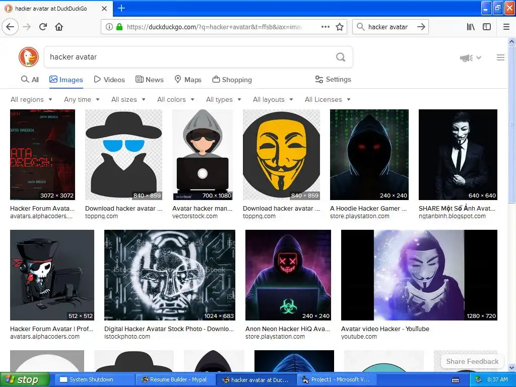Open the red-eyed hoodie hacker image
516x387 pixels.
[x=369, y=155]
